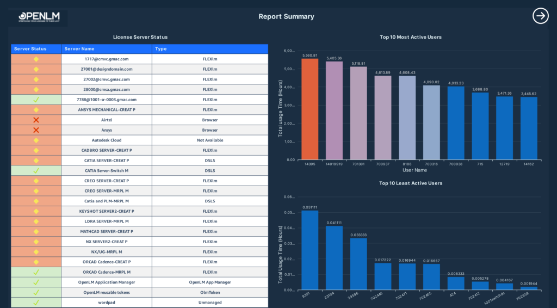557x308 pixels.
Task: Click yellow diamond status for 1717@cmvc.gmac.com
Action: [36, 59]
